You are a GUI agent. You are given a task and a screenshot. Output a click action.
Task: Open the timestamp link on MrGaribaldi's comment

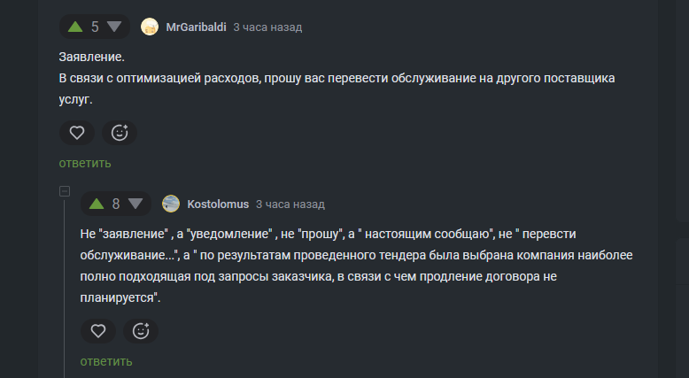tap(267, 27)
